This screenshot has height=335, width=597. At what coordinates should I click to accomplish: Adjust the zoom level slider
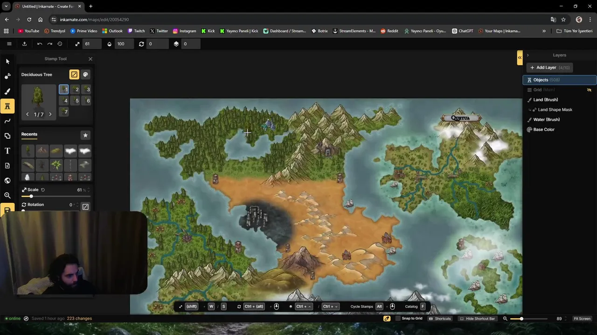pyautogui.click(x=528, y=319)
